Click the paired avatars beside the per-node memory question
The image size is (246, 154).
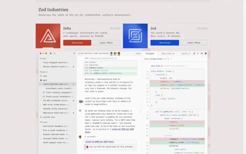pos(81,102)
